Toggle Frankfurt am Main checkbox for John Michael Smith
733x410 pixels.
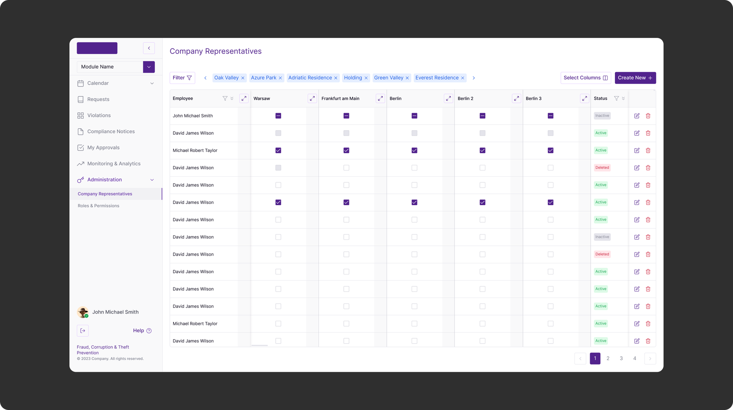click(x=346, y=116)
